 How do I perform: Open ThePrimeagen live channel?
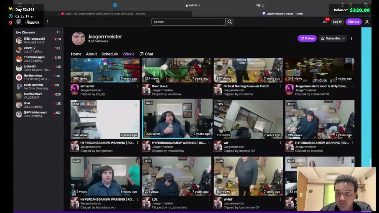(x=38, y=59)
